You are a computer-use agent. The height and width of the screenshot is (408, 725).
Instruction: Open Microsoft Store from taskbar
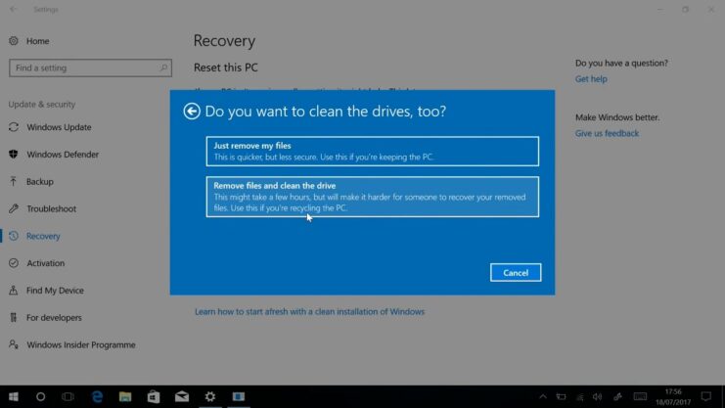point(154,397)
